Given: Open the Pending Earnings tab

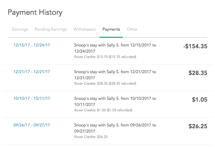Looking at the screenshot, I should click(x=51, y=29).
